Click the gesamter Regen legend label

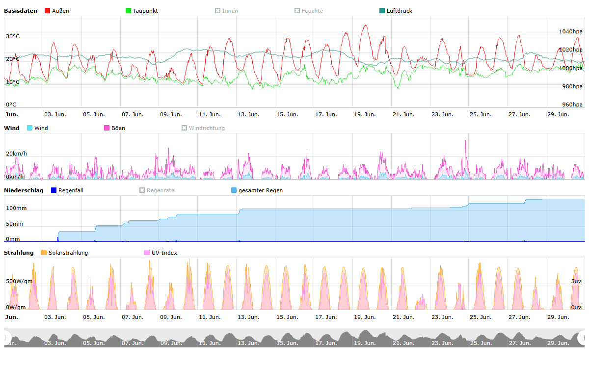click(x=260, y=190)
